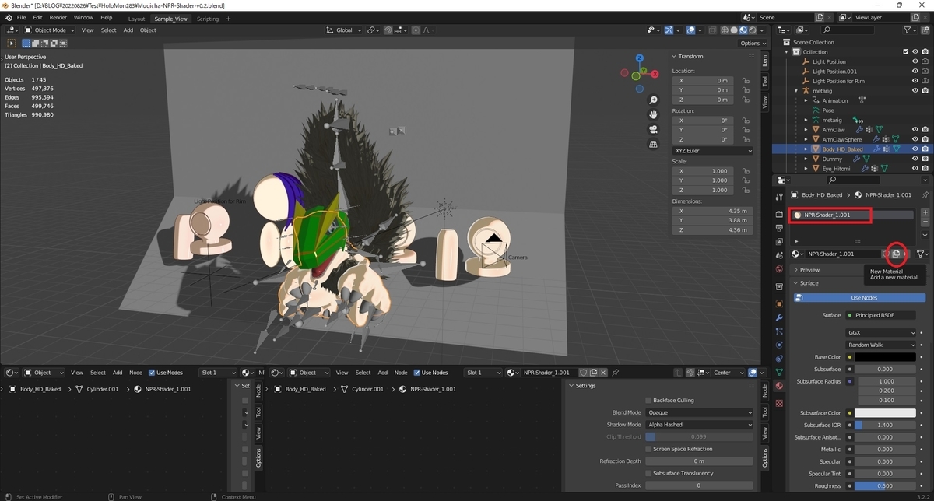Enable Backface Culling checkbox

[649, 400]
